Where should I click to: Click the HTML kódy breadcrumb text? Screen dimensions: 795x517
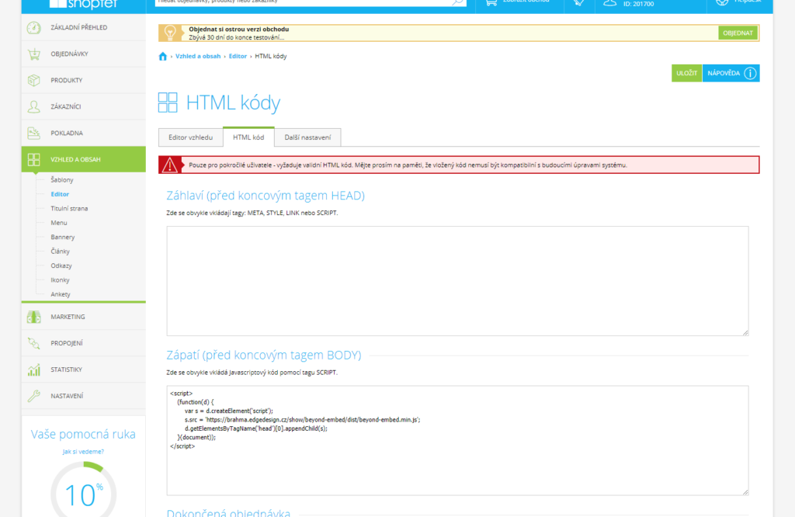(271, 56)
